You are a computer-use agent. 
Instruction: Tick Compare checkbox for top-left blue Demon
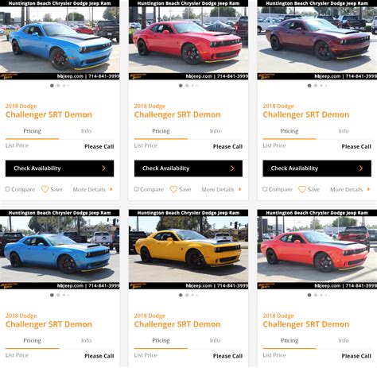tap(8, 189)
